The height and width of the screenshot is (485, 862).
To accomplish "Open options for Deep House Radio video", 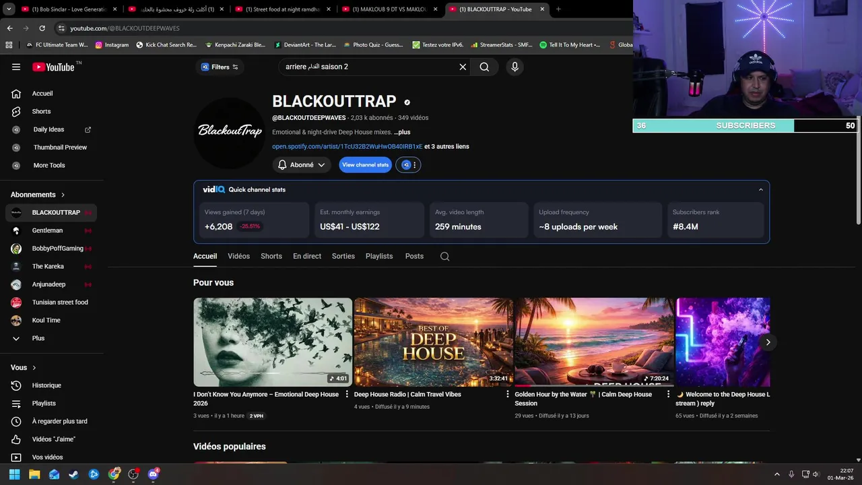I will (508, 394).
